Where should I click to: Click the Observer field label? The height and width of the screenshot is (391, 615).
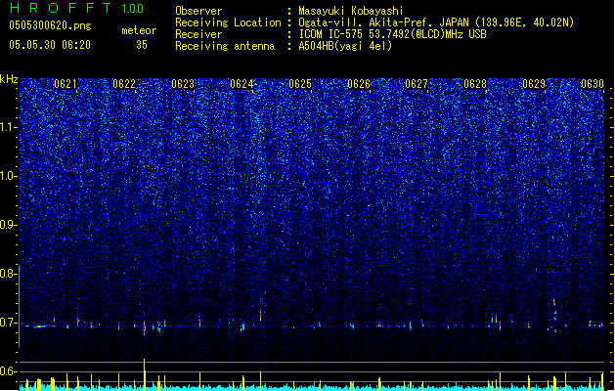[198, 11]
